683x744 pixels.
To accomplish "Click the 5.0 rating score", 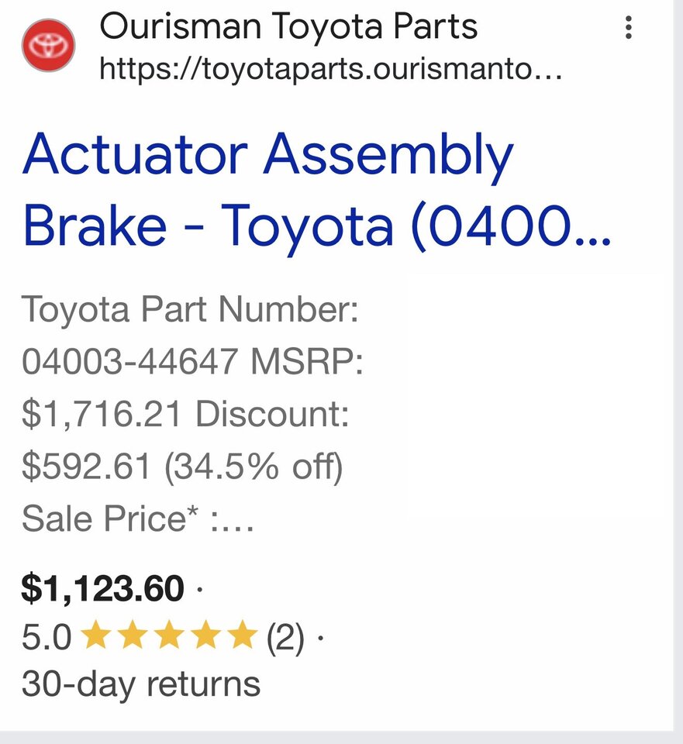I will [x=47, y=637].
